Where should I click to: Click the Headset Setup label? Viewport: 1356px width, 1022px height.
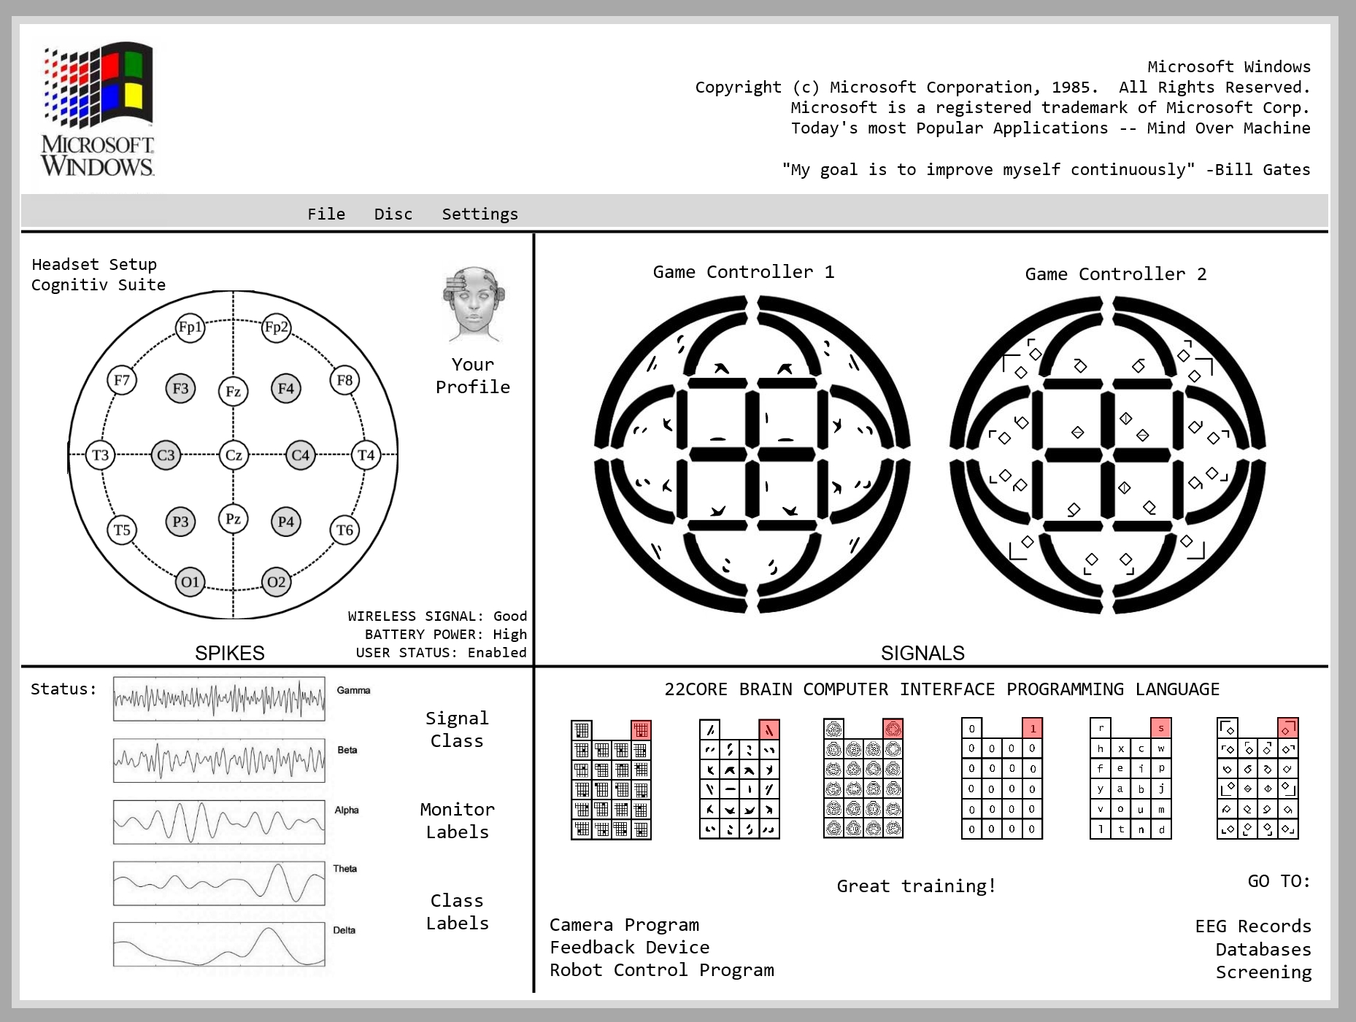(x=94, y=264)
